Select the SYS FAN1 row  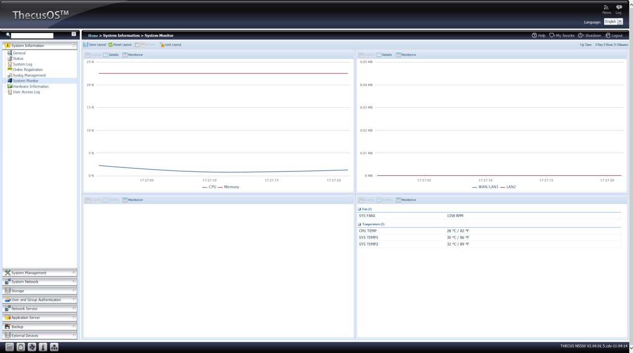490,216
